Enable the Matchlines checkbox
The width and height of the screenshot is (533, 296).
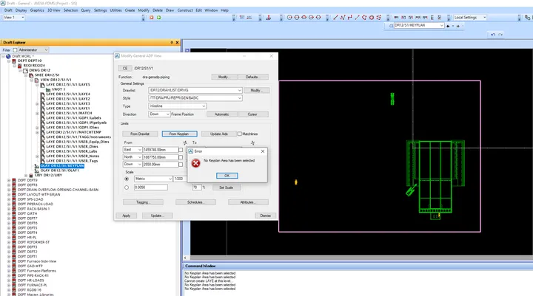click(x=240, y=134)
